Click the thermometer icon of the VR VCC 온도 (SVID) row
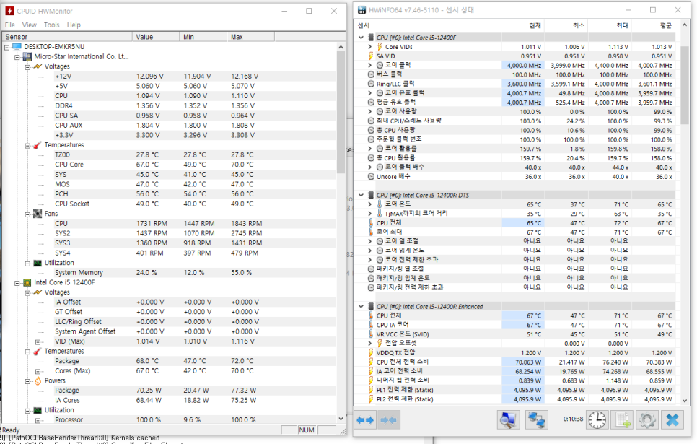This screenshot has width=697, height=444. pos(371,334)
